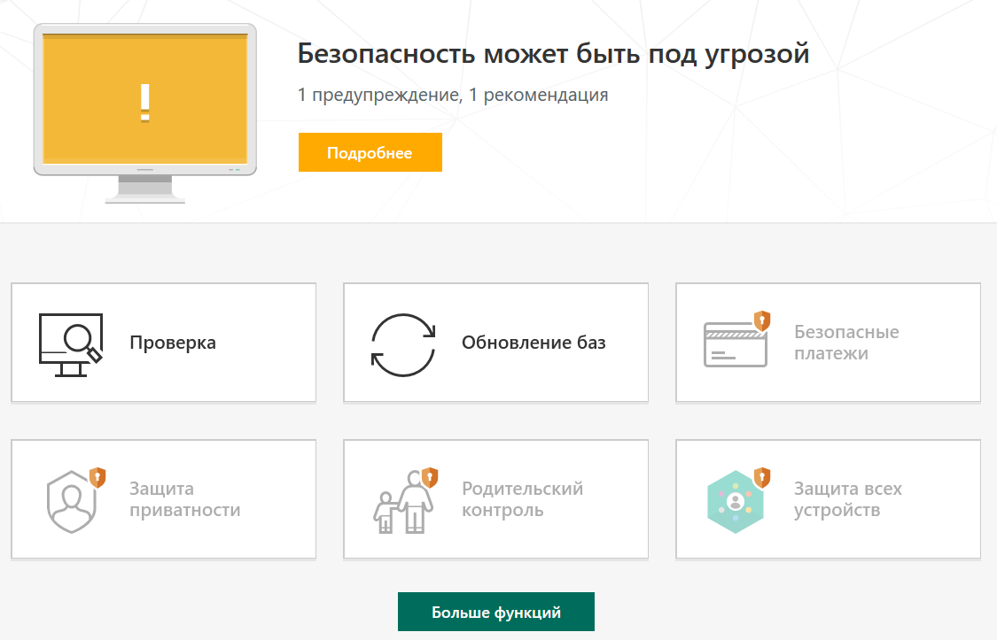The width and height of the screenshot is (997, 640).
Task: Click the Родительский контроль parent and child icon
Action: coord(401,502)
